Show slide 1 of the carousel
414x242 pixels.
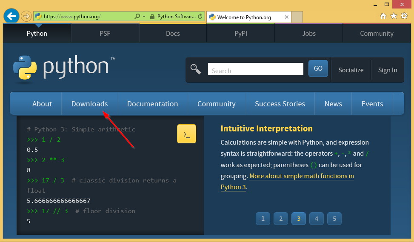click(263, 219)
